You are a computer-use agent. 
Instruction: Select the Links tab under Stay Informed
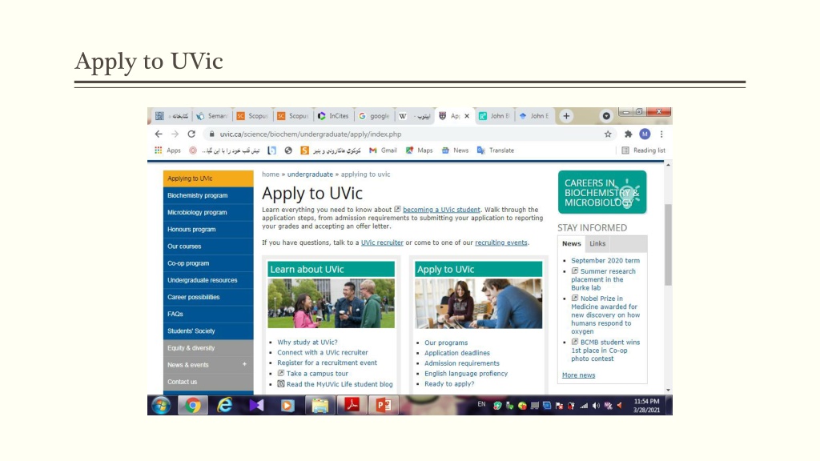point(597,243)
